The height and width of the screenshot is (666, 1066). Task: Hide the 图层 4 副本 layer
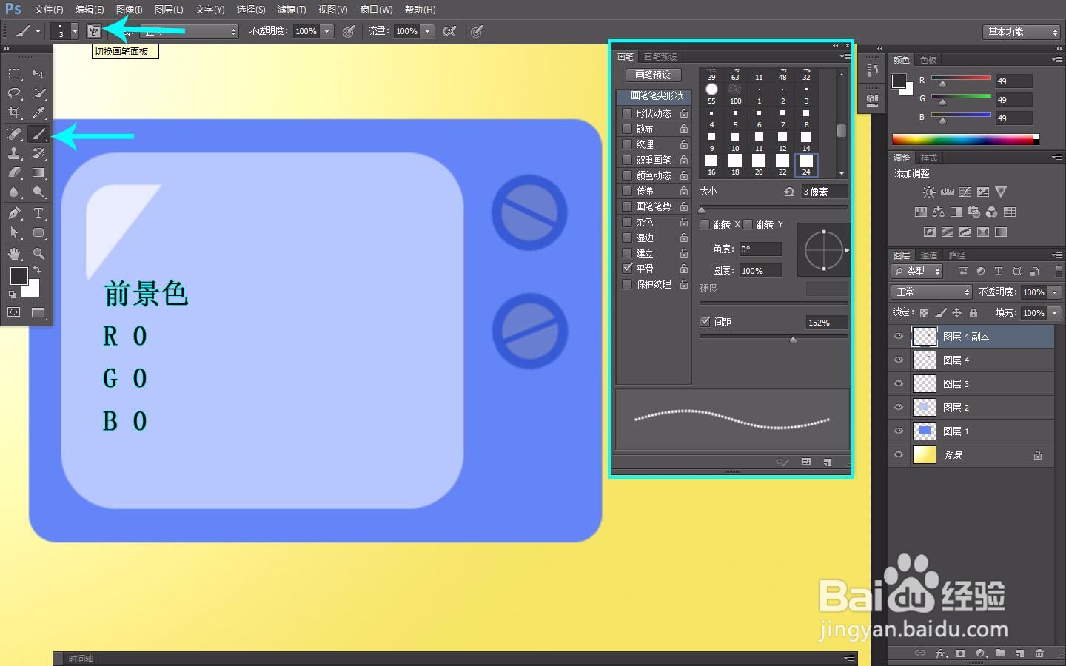[899, 337]
